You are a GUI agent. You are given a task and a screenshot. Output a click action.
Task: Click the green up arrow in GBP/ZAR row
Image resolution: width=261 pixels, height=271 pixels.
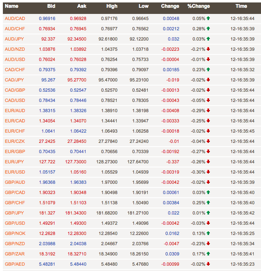click(208, 254)
